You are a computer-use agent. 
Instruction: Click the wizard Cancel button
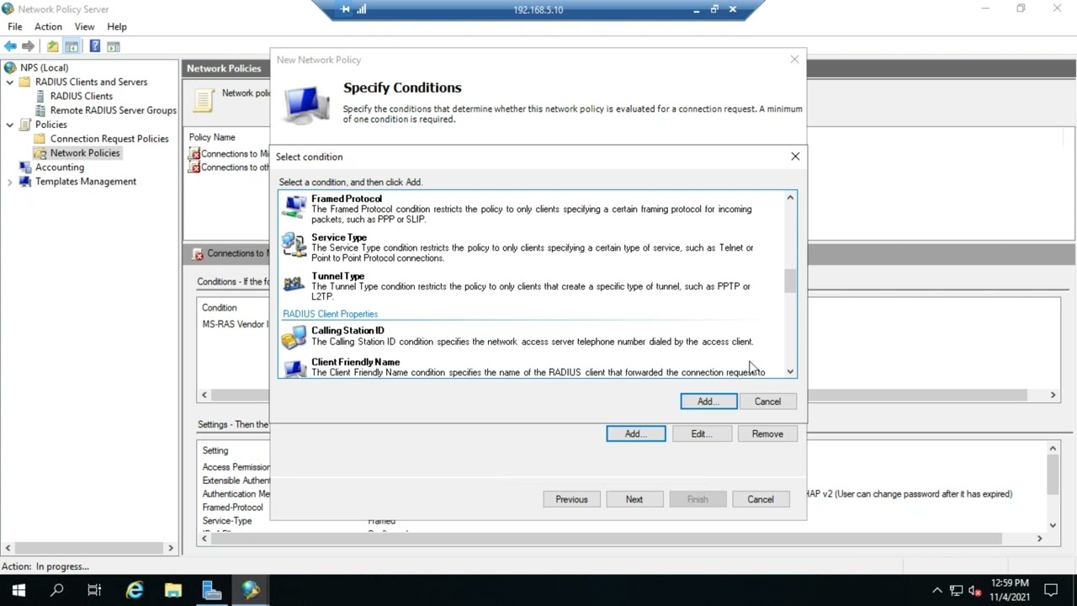click(x=761, y=499)
